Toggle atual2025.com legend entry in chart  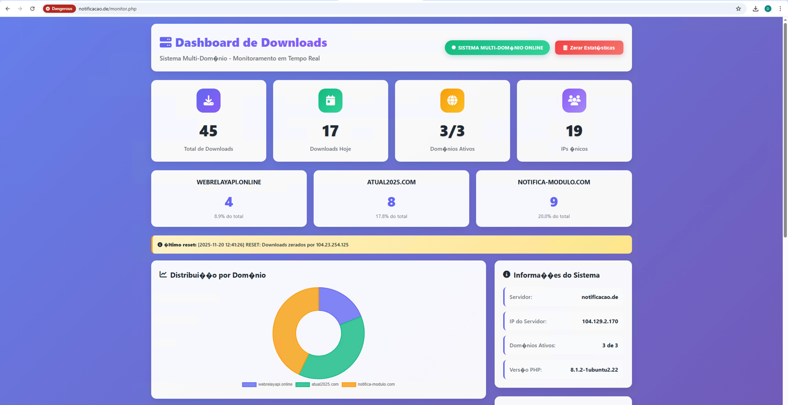(317, 384)
